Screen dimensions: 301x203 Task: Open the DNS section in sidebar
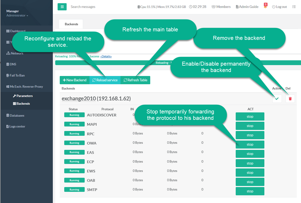coord(13,64)
